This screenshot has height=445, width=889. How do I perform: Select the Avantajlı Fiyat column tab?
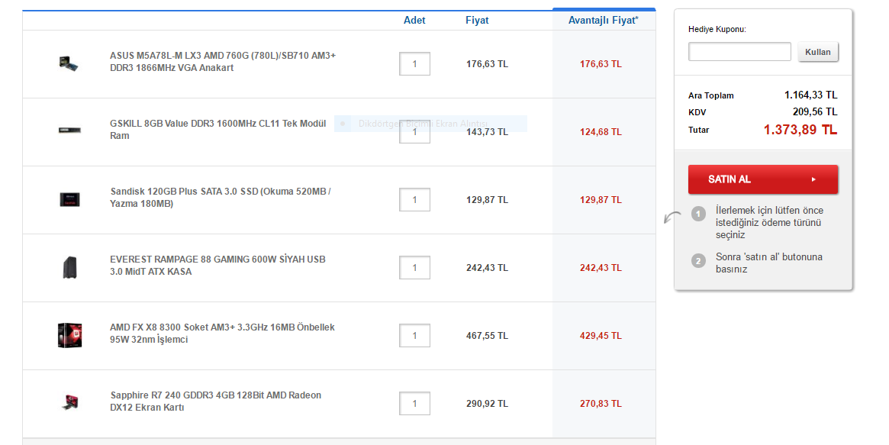pyautogui.click(x=604, y=20)
